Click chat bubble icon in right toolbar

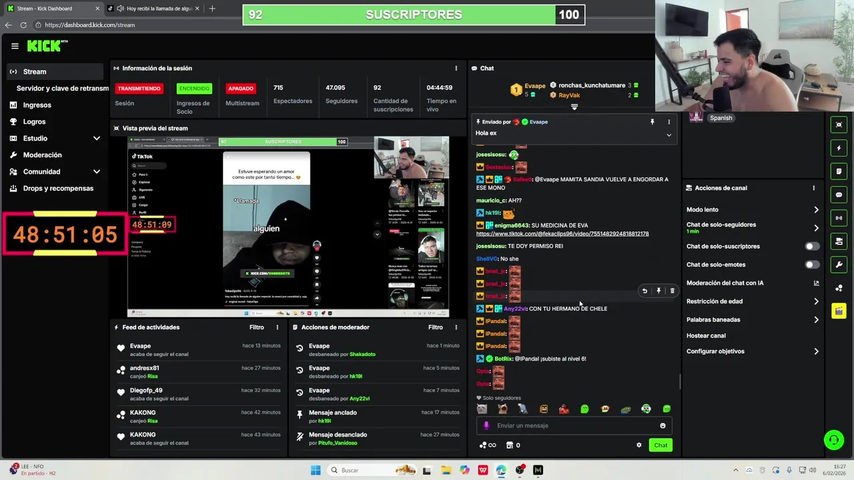[839, 195]
